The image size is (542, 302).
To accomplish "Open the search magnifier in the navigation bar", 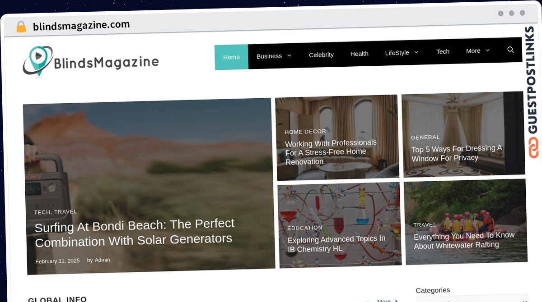I will point(510,50).
